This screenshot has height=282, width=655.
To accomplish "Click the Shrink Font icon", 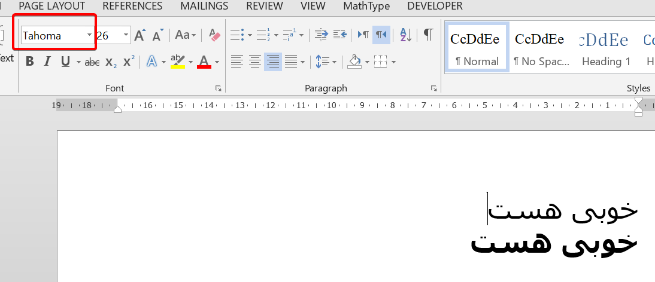I will pyautogui.click(x=157, y=35).
